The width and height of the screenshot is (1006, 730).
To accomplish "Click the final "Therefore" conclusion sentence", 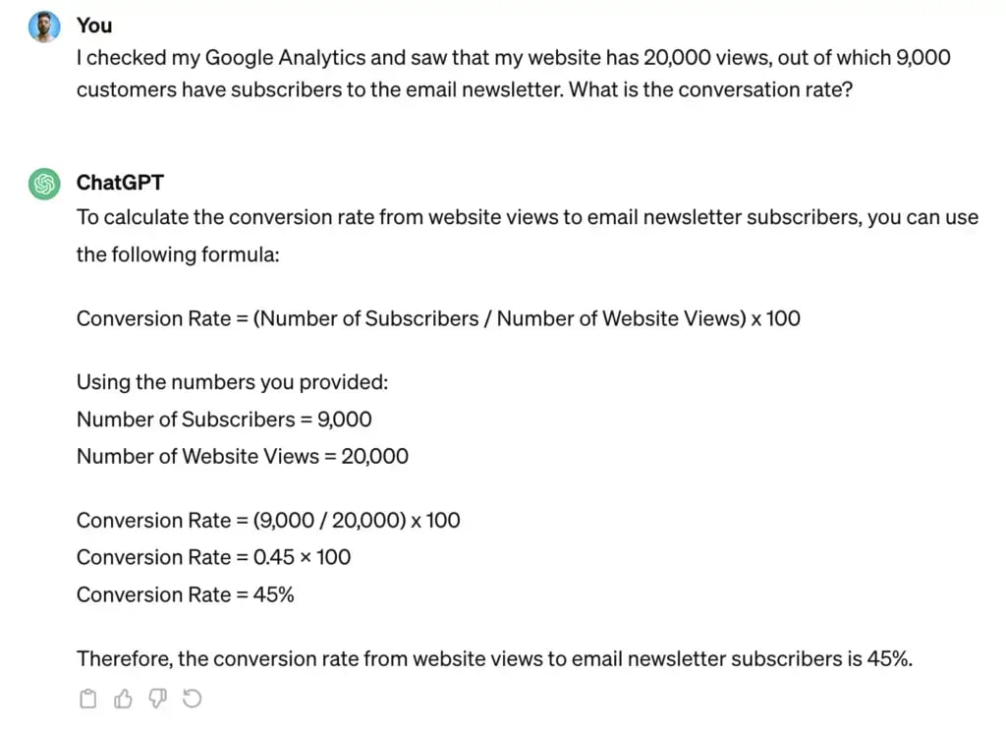I will (x=495, y=659).
